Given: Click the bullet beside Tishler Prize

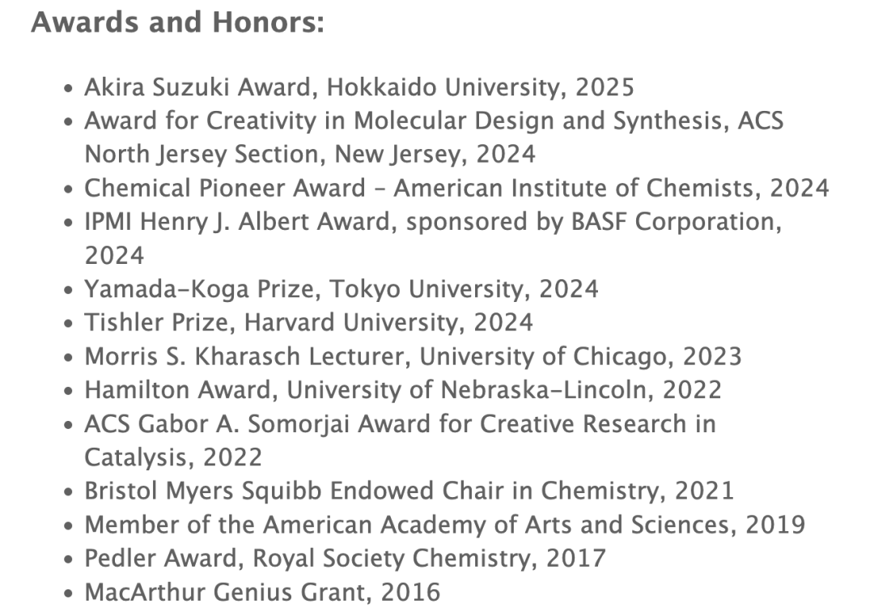Looking at the screenshot, I should (x=68, y=324).
